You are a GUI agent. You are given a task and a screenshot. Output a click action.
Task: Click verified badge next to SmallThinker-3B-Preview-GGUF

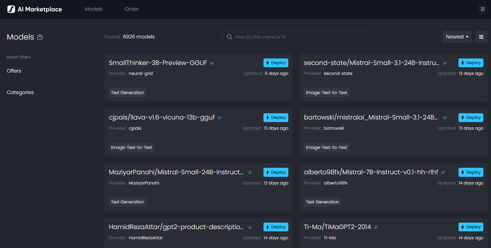coord(212,63)
